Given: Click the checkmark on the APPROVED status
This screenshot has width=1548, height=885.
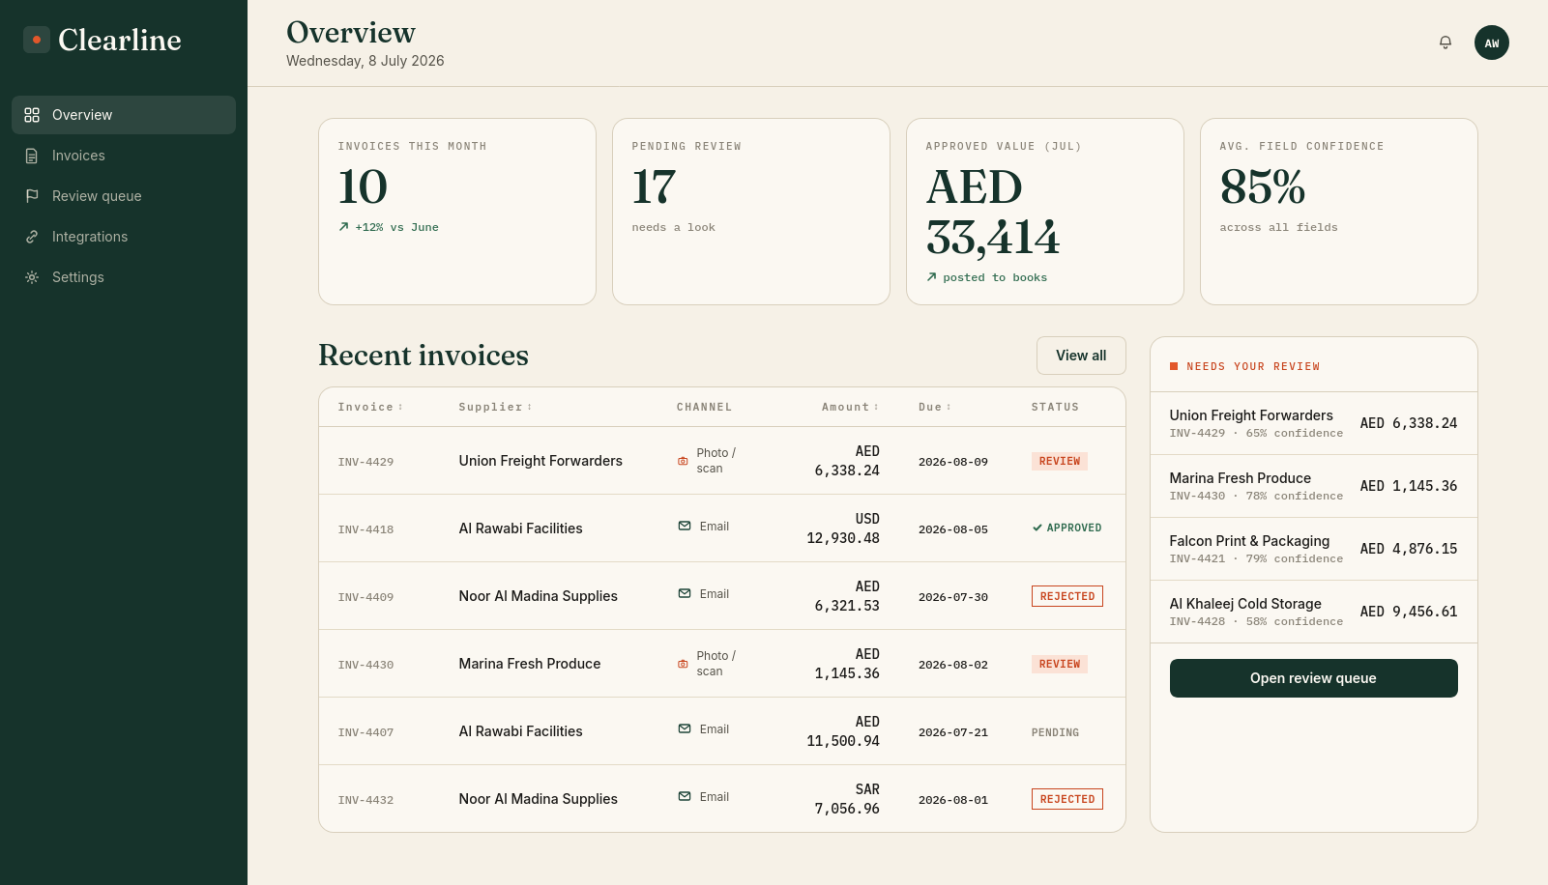Looking at the screenshot, I should pyautogui.click(x=1037, y=528).
